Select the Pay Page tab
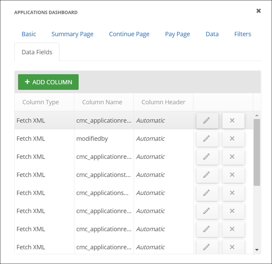Screen dimensions: 272x264 [177, 34]
